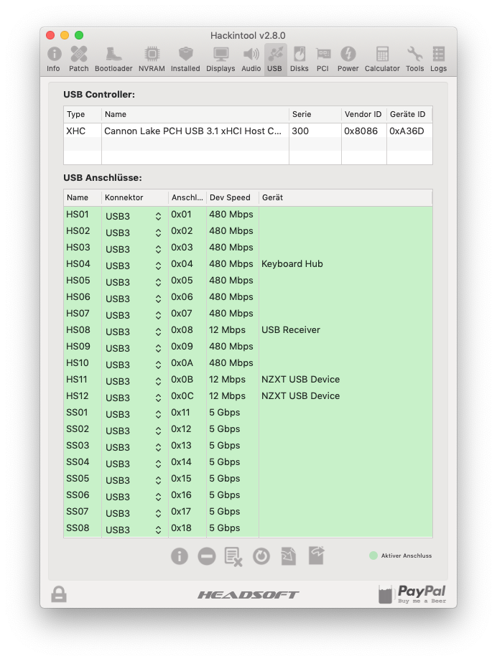The image size is (497, 661).
Task: Sort ports by the Konnektor column header
Action: point(134,197)
